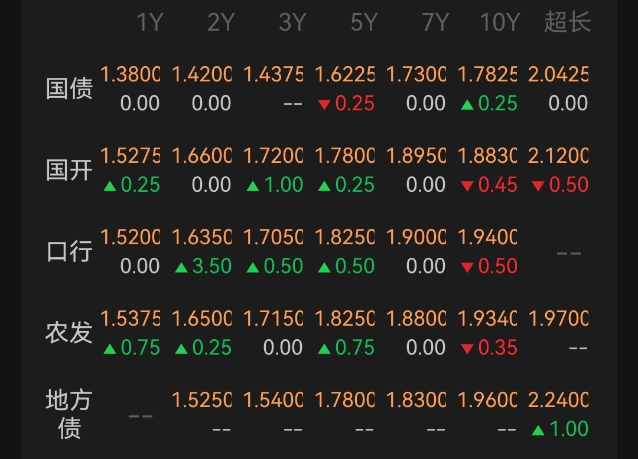Click the red down arrow beside 国债 5Y 0.25

(324, 105)
